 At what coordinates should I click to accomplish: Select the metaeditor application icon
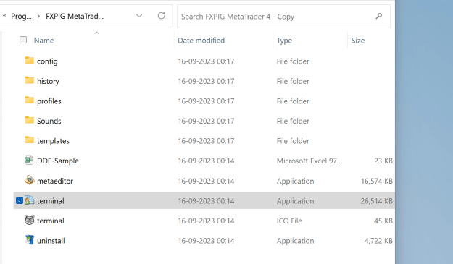29,180
